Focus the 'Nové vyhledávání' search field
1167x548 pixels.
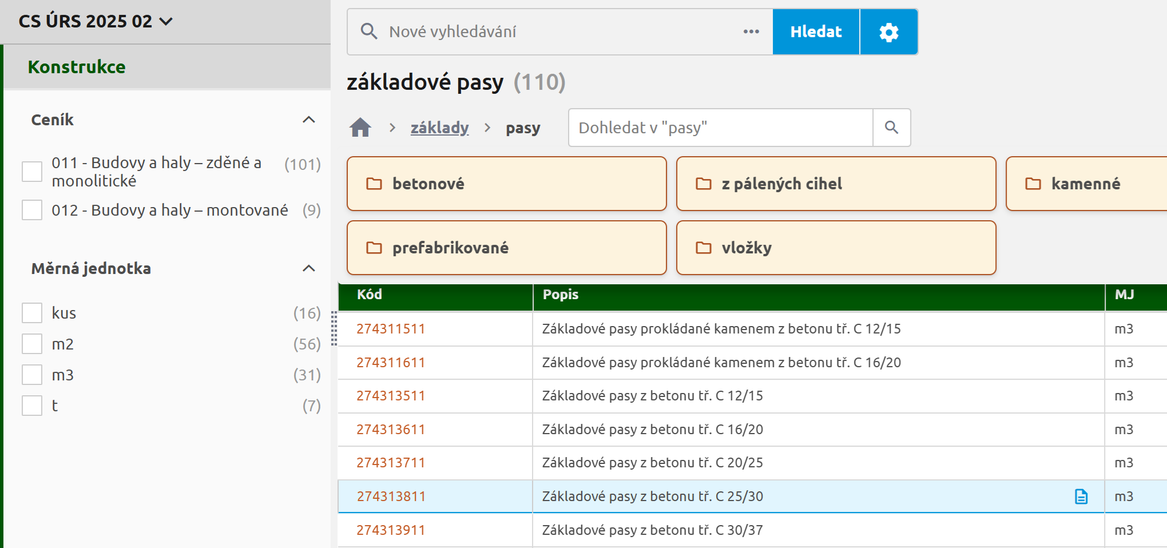coord(561,32)
